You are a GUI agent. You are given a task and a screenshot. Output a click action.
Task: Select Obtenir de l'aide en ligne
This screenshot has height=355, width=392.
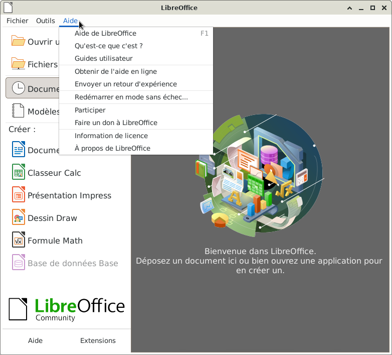pyautogui.click(x=136, y=71)
